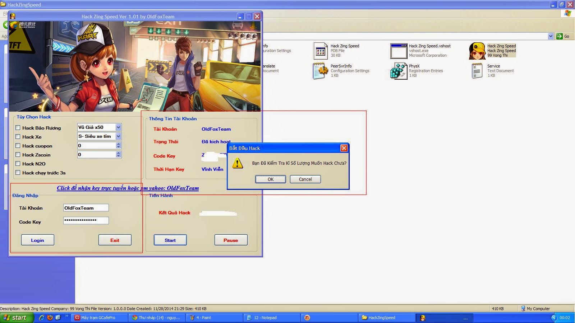Screen dimensions: 575x323
Task: Click the Start hack button
Action: pos(170,240)
